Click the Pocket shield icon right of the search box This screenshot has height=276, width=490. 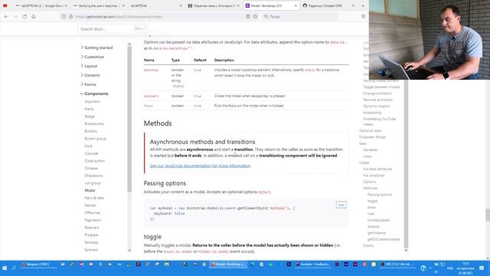[363, 16]
